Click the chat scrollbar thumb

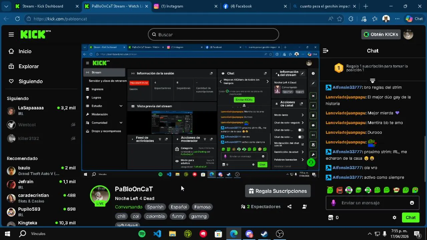(x=425, y=159)
